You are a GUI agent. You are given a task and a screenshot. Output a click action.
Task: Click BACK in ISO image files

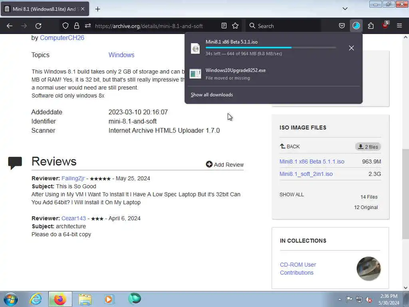(290, 146)
